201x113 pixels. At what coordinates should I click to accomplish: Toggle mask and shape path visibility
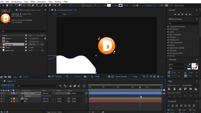(71, 77)
